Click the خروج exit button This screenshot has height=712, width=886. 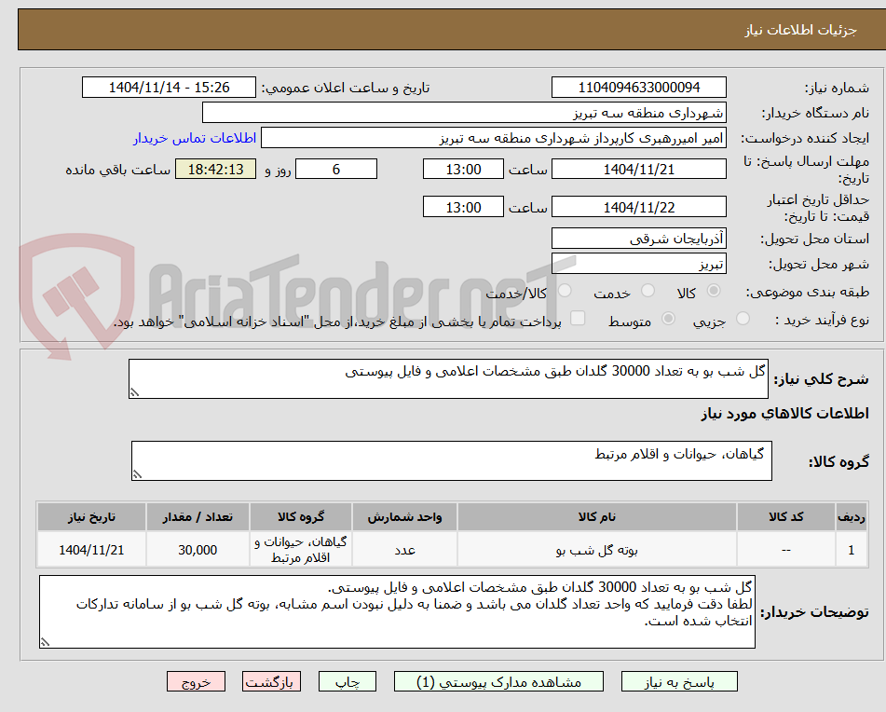pos(196,681)
